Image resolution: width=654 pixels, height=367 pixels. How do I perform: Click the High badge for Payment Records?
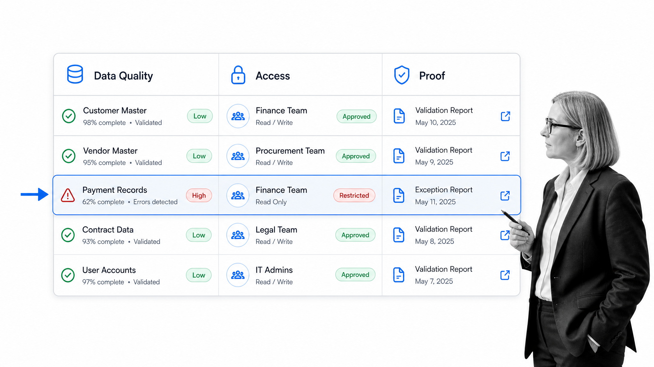pyautogui.click(x=199, y=196)
